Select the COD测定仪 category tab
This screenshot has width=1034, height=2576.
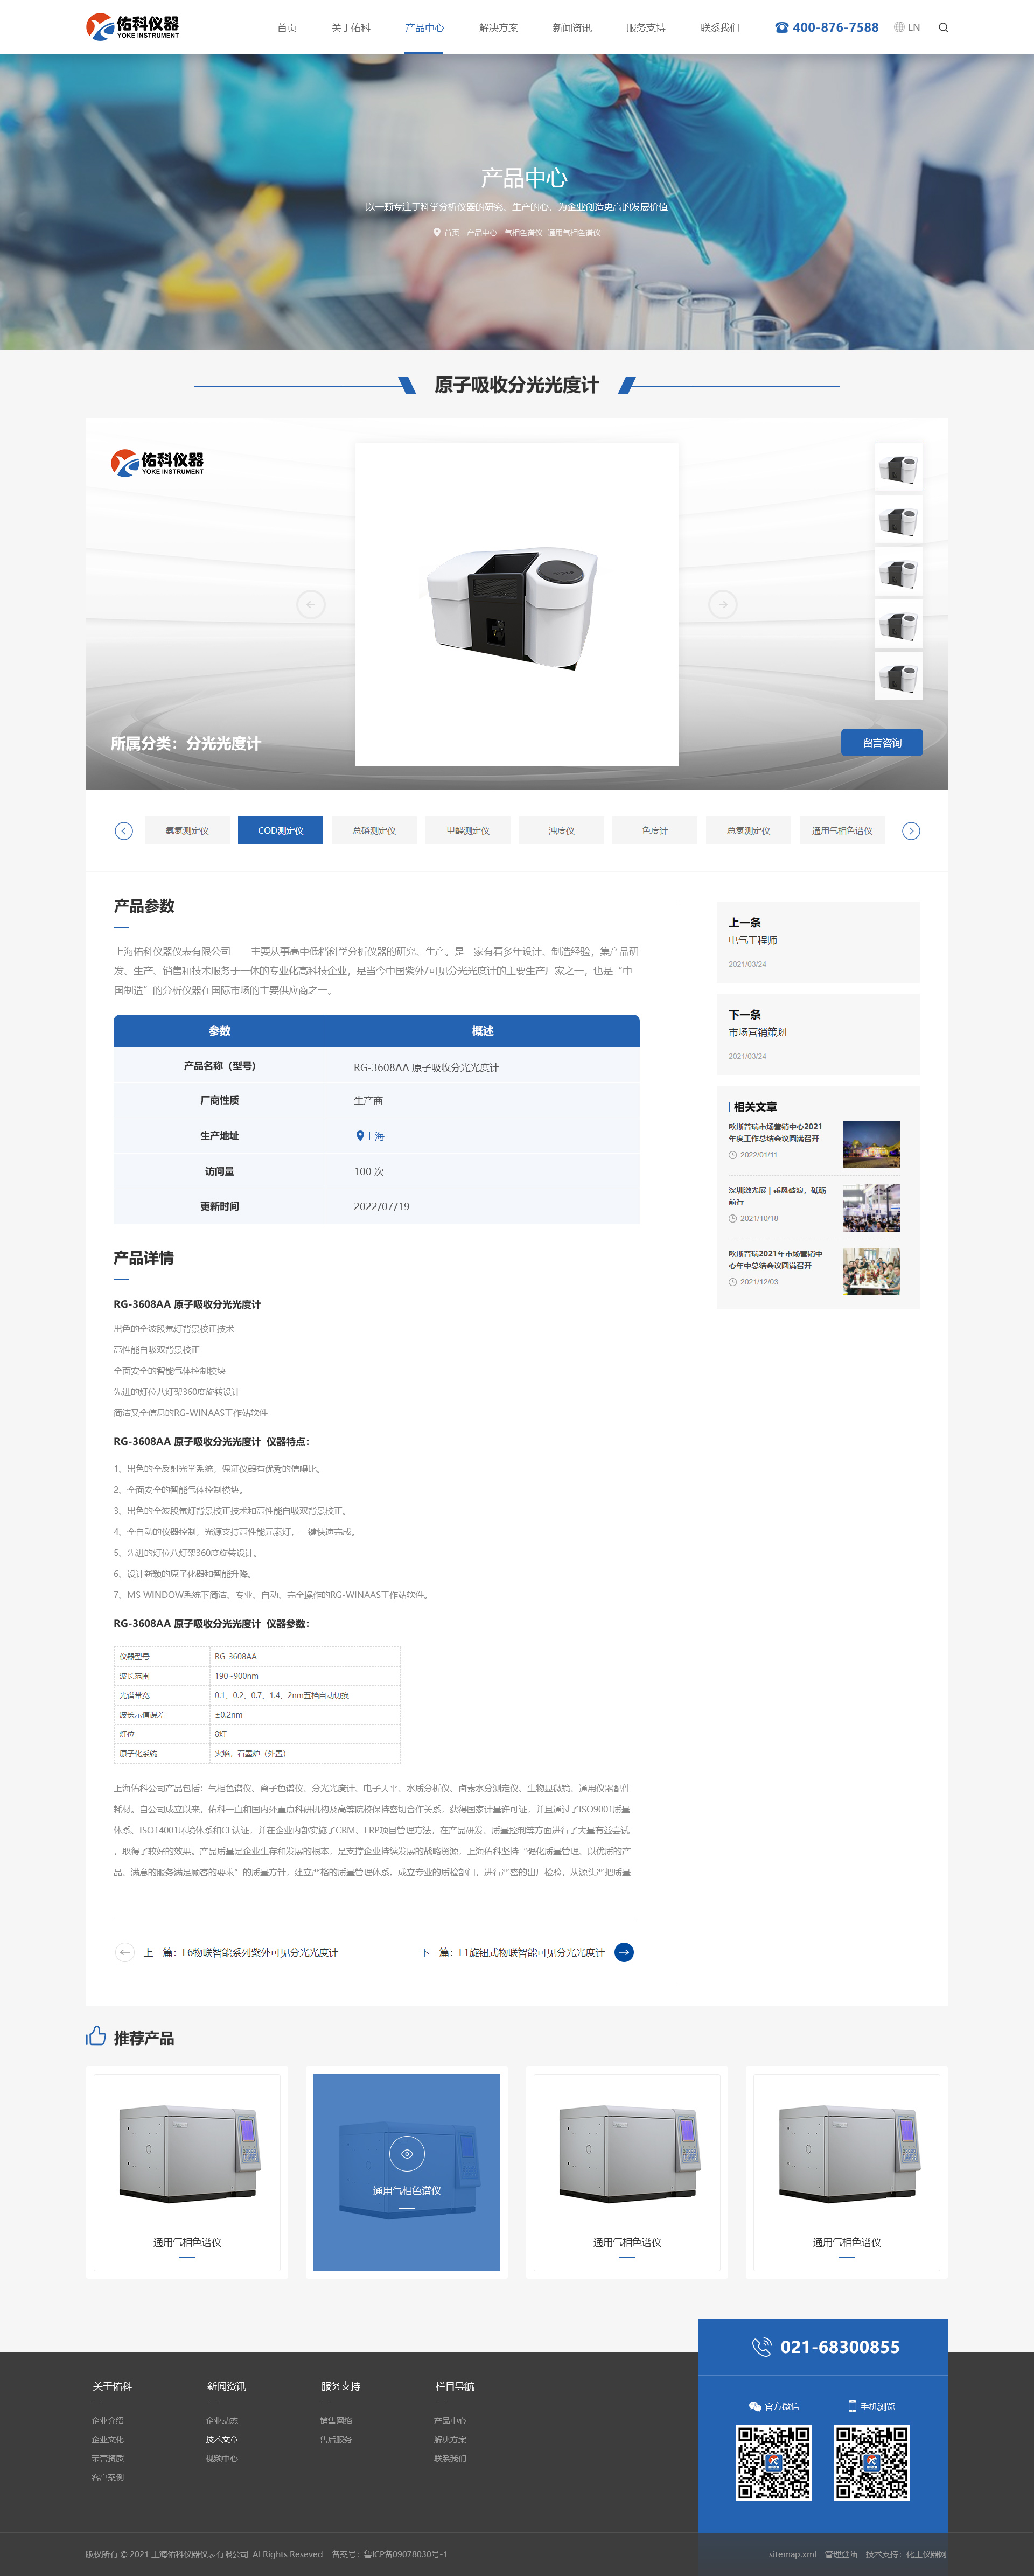tap(280, 831)
